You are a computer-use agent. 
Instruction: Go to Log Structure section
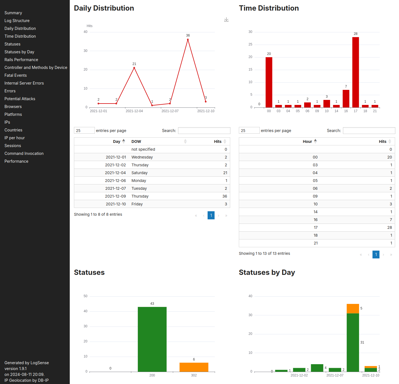tap(17, 21)
